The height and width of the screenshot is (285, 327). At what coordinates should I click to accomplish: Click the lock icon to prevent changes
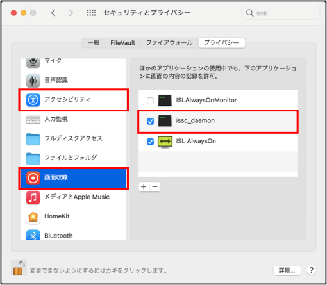point(19,268)
